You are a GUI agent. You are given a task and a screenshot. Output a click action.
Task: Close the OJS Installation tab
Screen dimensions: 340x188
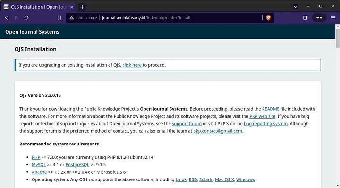click(x=72, y=7)
